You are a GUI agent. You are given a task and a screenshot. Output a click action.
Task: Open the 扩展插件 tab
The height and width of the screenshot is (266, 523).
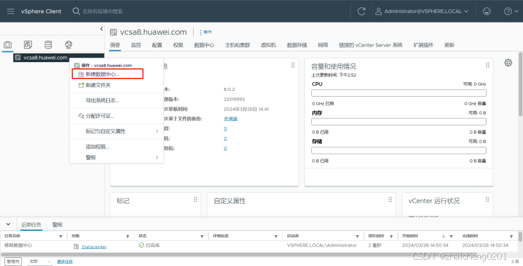[423, 45]
